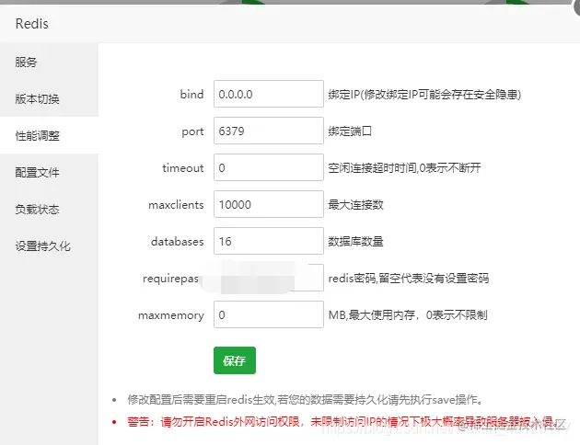
Task: Click the 数据库数量 description text
Action: point(356,242)
